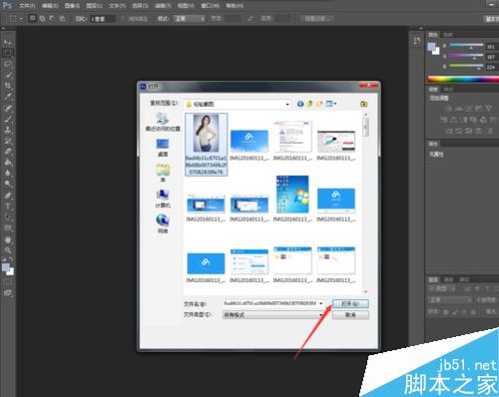Open Desktop location in dialog sidebar
The width and height of the screenshot is (499, 397).
[163, 148]
